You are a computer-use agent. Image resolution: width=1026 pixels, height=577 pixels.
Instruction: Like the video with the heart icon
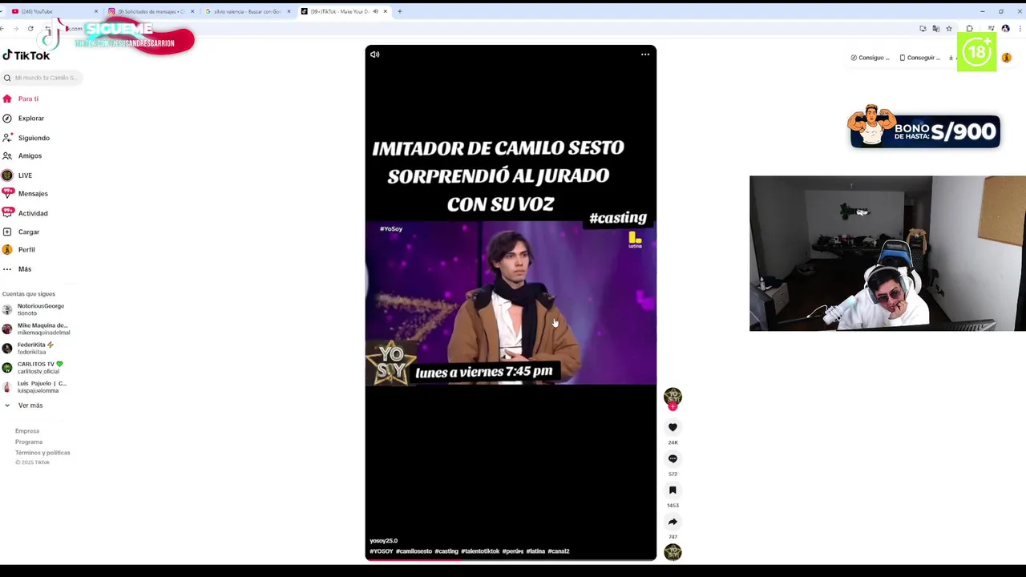coord(673,427)
